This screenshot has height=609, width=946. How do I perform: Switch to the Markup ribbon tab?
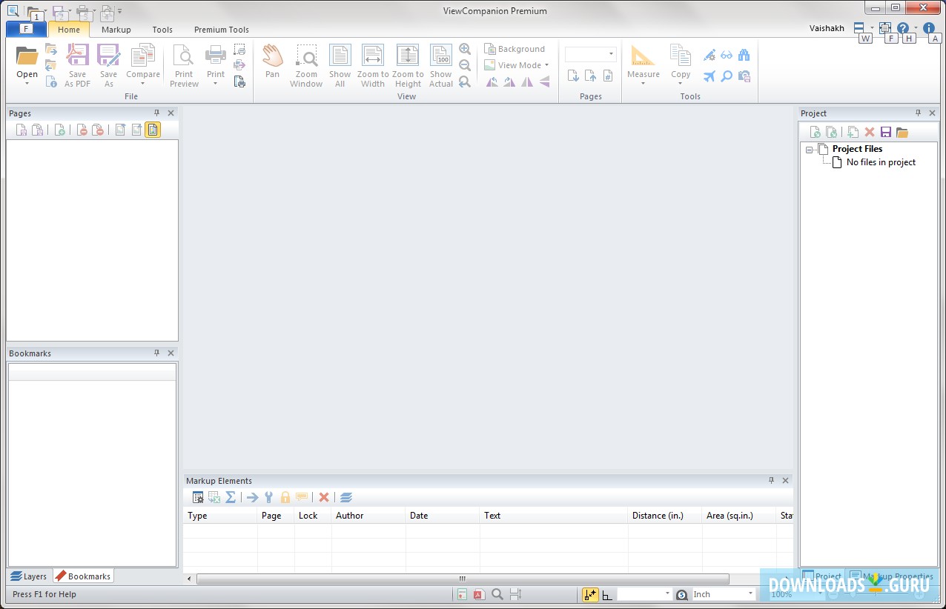point(116,30)
